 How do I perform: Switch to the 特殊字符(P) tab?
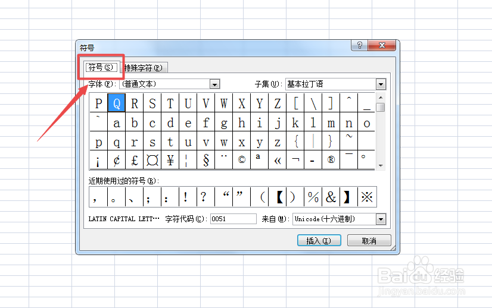tap(144, 68)
